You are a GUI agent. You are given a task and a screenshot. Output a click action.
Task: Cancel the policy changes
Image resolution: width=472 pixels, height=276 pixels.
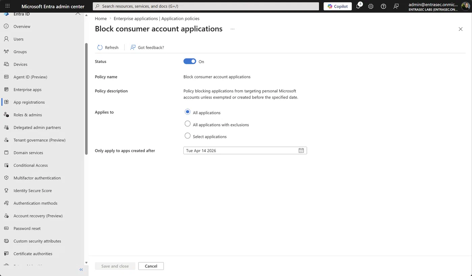(151, 266)
